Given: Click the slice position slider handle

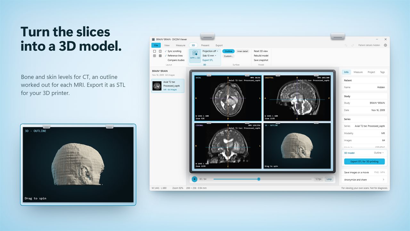Looking at the screenshot, I should [259, 179].
